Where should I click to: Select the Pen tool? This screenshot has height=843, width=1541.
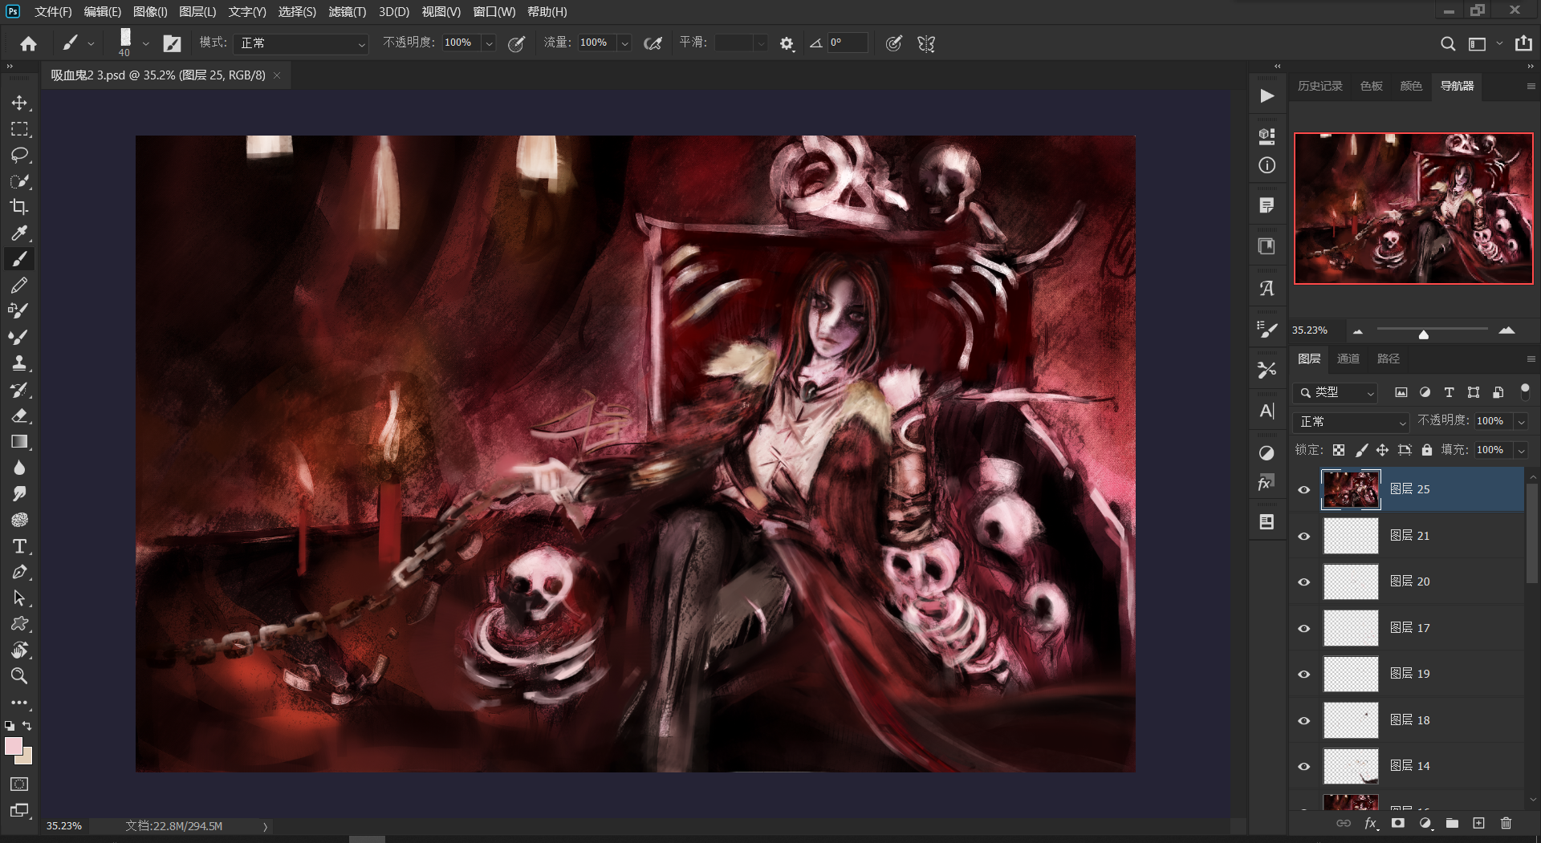[x=19, y=572]
